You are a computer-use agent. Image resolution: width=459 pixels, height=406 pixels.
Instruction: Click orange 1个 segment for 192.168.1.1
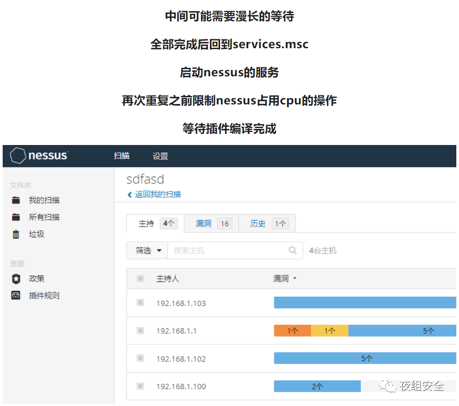[x=292, y=331]
